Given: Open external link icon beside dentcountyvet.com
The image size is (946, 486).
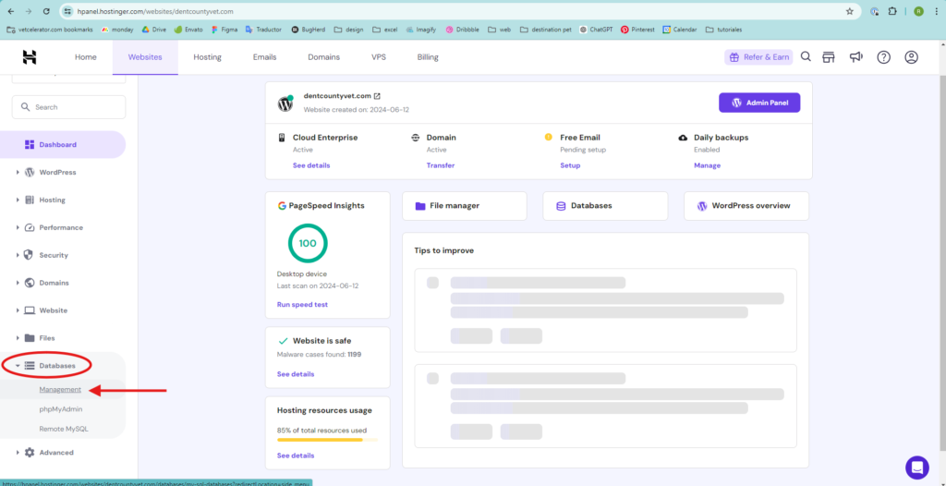Looking at the screenshot, I should pyautogui.click(x=377, y=96).
